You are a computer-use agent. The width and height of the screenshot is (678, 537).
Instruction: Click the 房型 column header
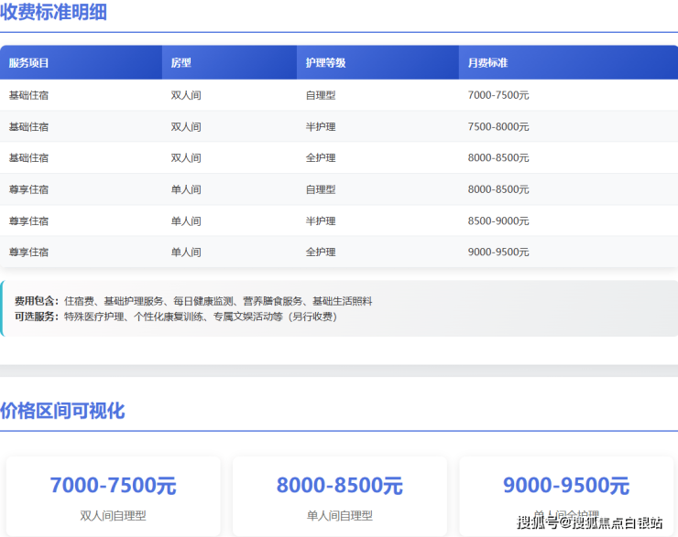coord(181,63)
